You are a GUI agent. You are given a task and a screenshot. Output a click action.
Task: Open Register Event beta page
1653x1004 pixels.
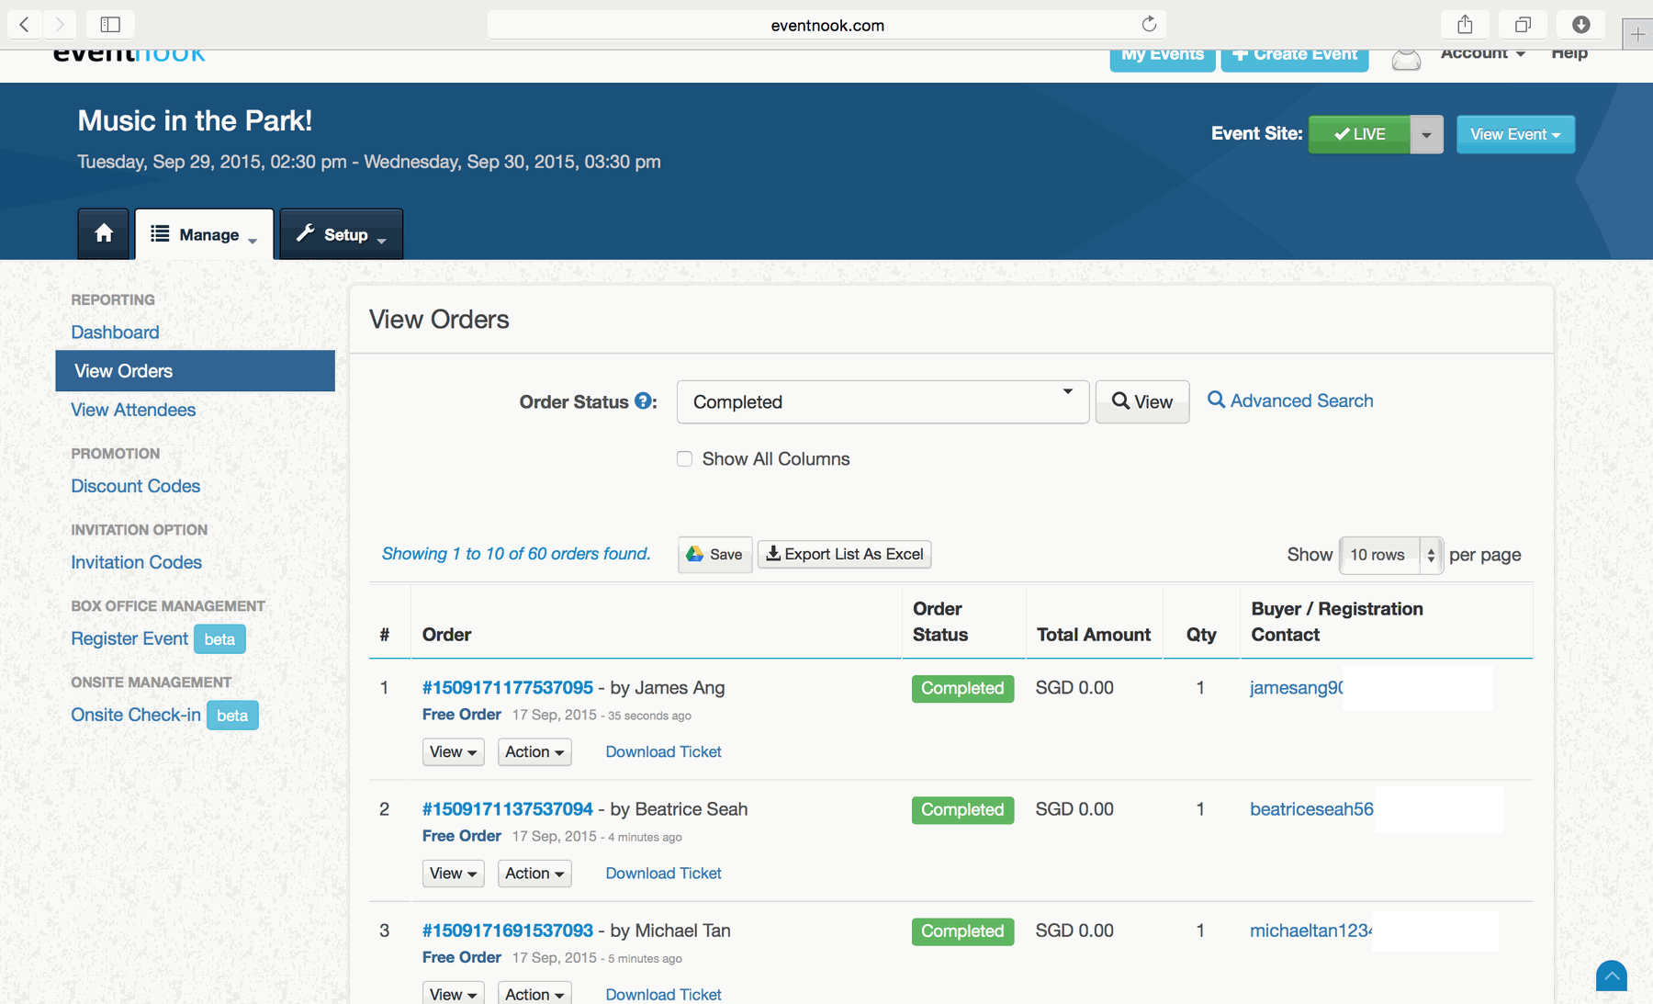coord(129,638)
